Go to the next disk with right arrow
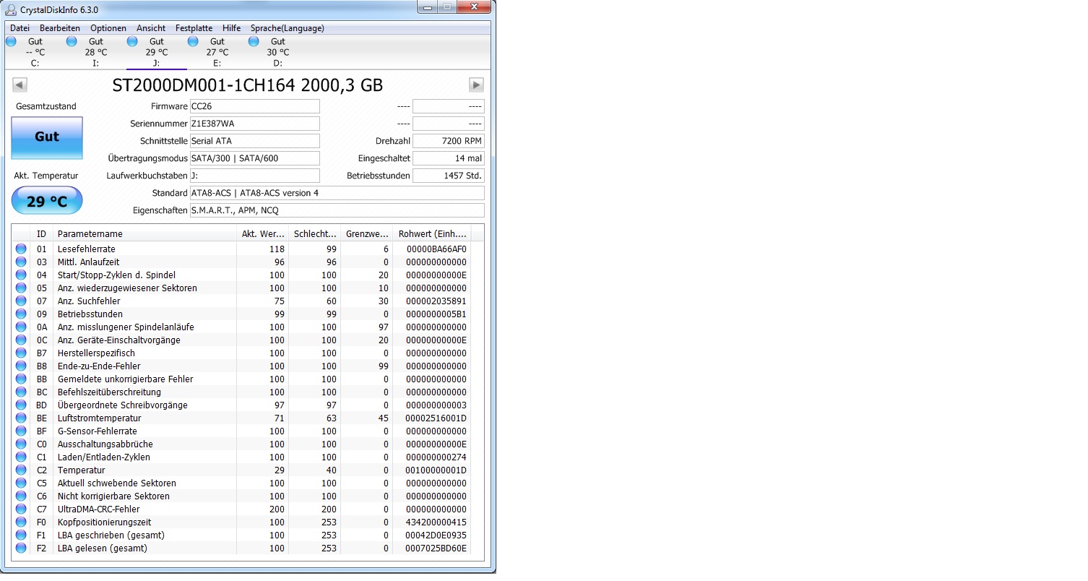This screenshot has height=581, width=1088. tap(476, 85)
